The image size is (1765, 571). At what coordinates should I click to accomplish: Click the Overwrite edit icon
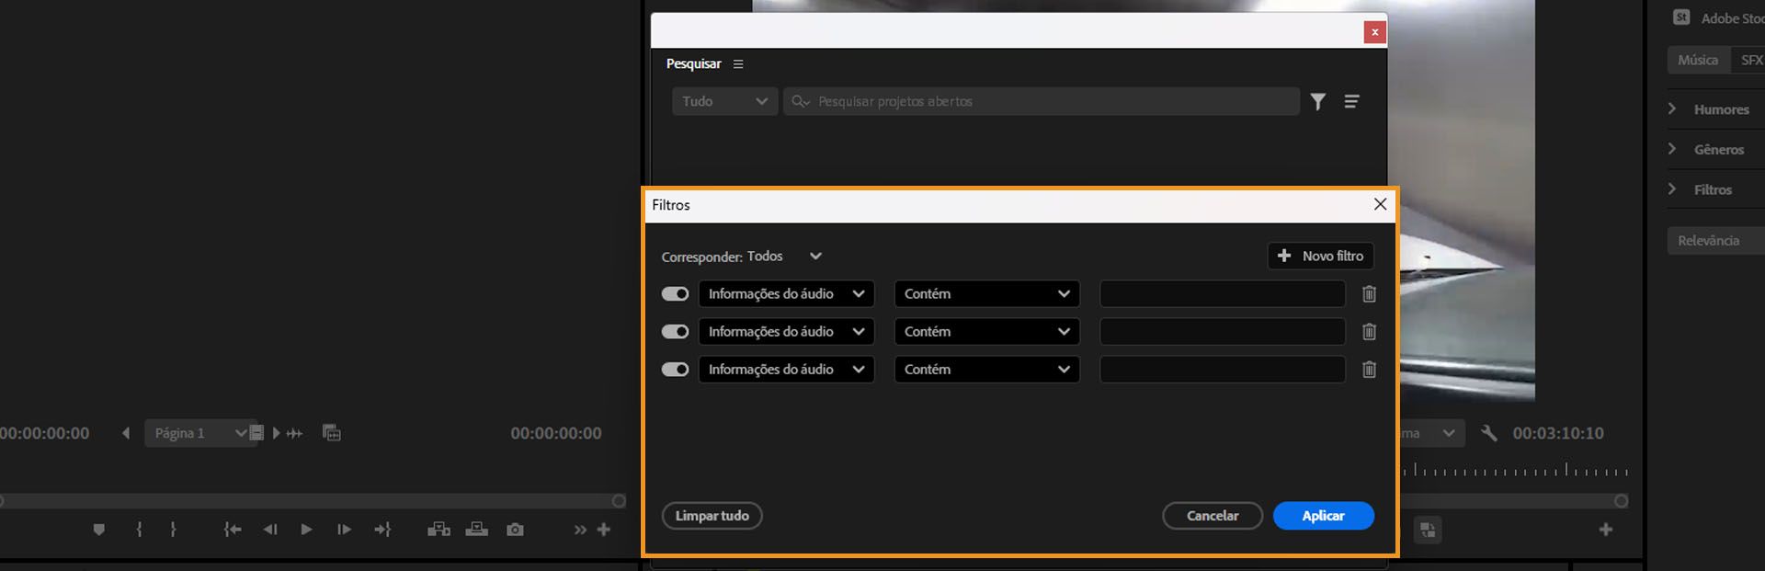(476, 530)
